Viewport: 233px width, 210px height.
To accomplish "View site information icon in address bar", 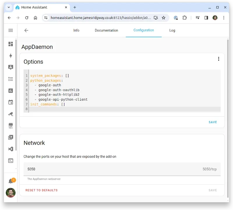I will click(46, 18).
